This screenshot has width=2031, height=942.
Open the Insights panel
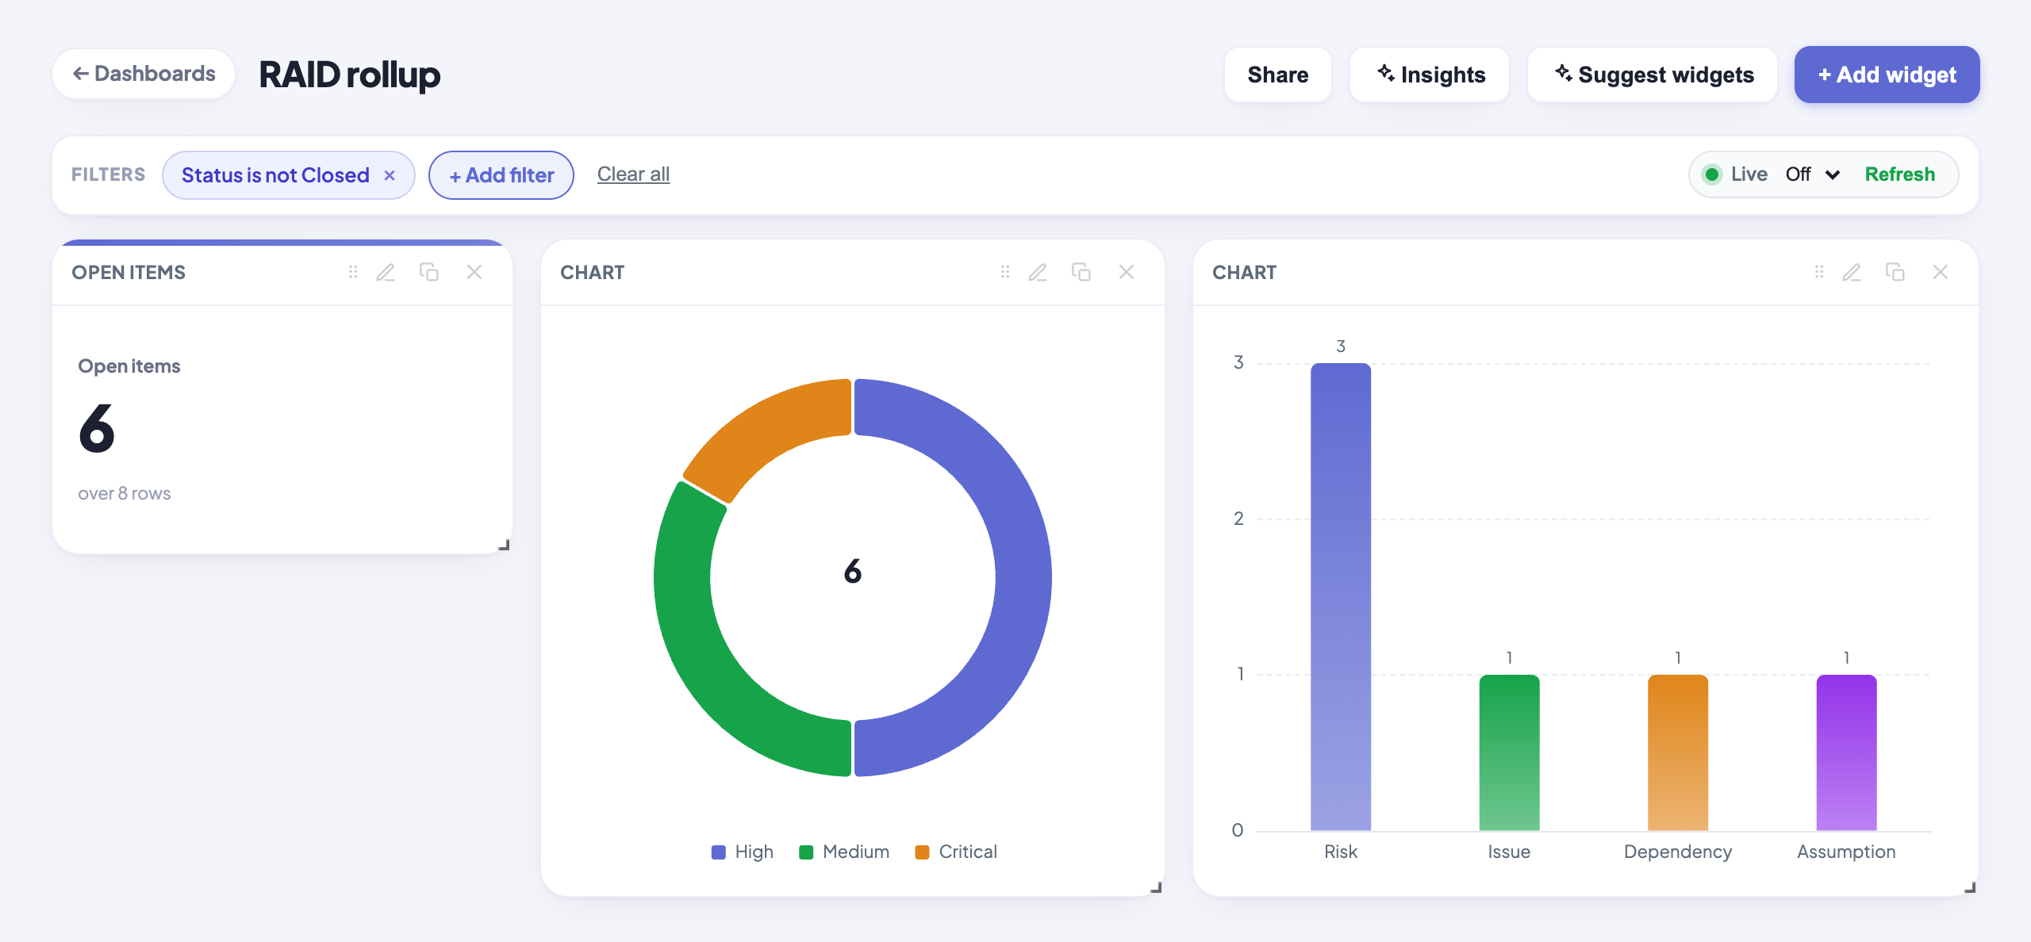click(1430, 75)
